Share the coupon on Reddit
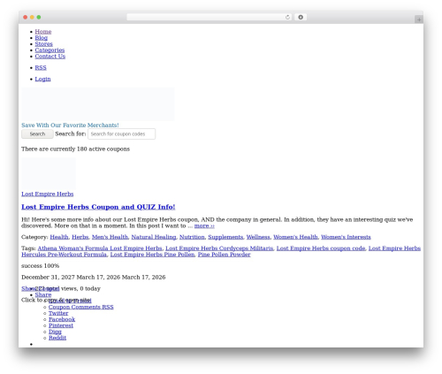The image size is (442, 374). point(57,338)
